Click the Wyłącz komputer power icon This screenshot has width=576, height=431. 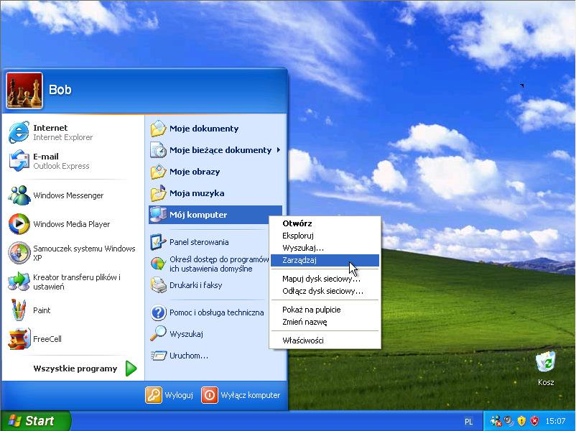(x=210, y=395)
